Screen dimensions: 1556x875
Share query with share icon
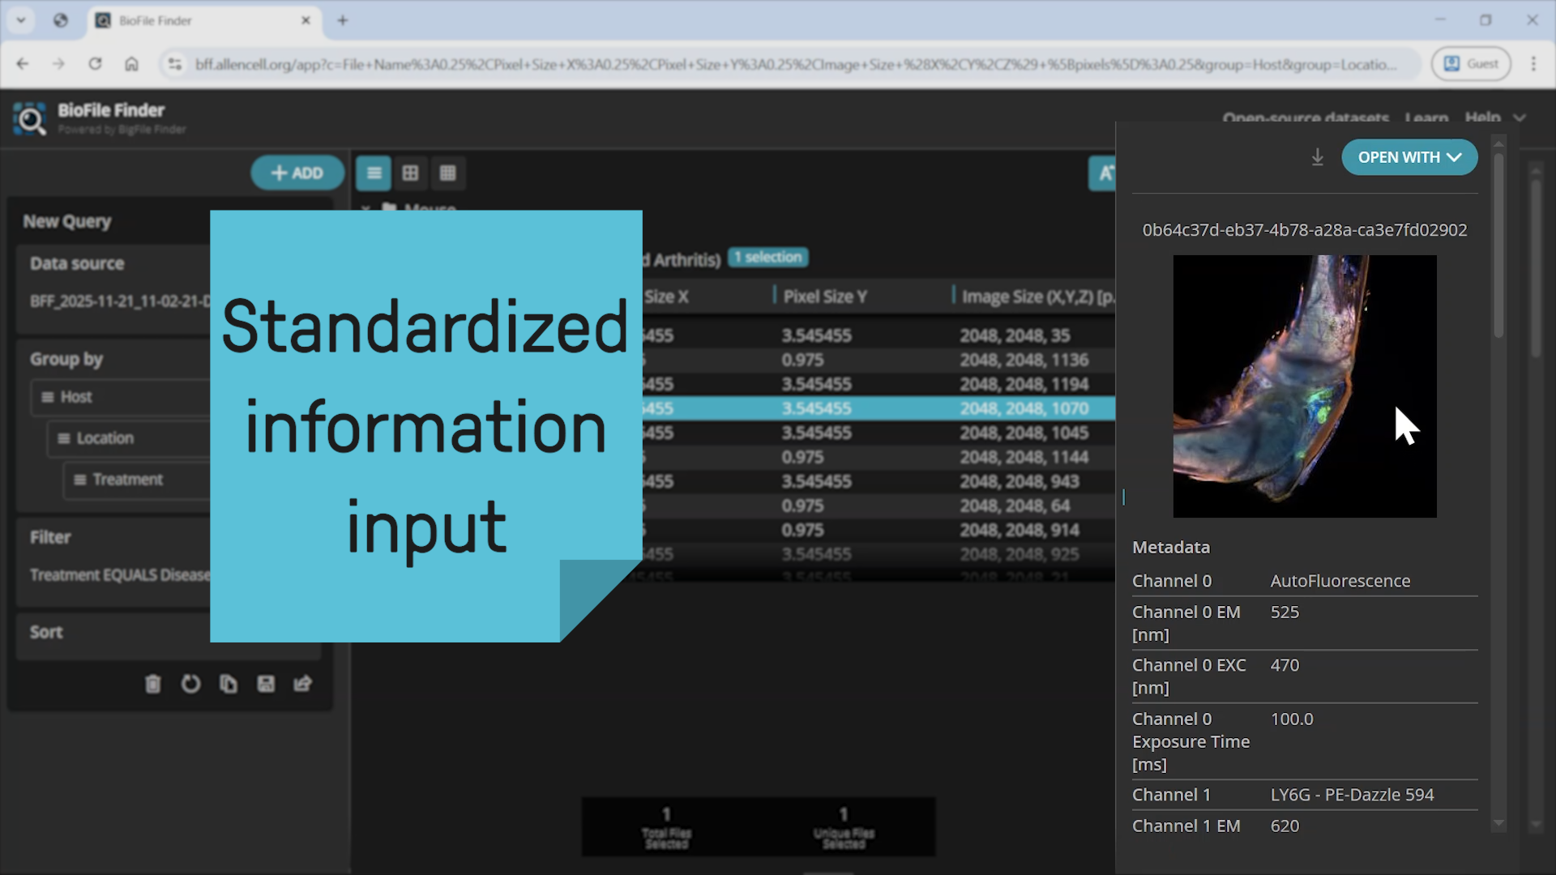303,684
